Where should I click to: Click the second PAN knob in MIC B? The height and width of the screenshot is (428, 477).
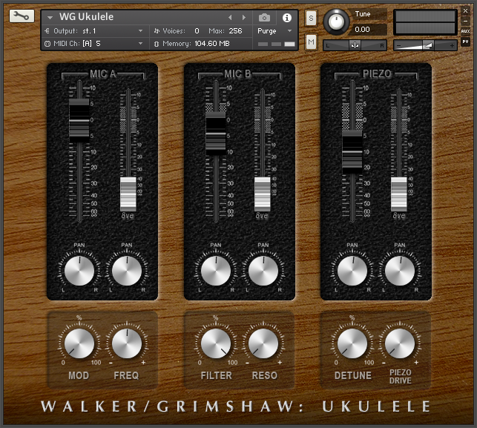[263, 271]
